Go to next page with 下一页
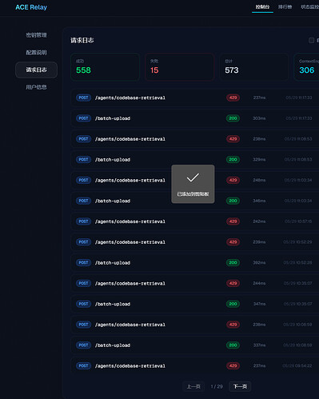This screenshot has width=319, height=399. point(240,386)
